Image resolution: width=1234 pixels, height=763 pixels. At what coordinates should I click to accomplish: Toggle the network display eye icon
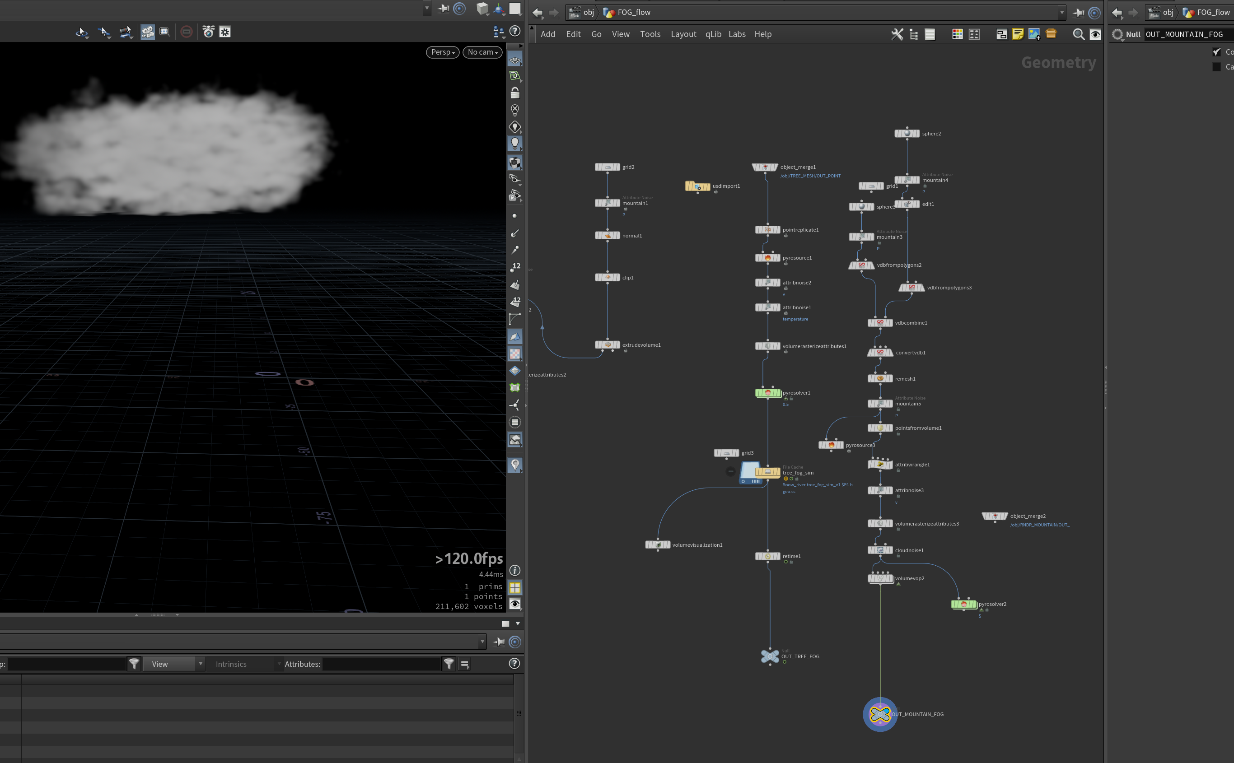click(1095, 34)
